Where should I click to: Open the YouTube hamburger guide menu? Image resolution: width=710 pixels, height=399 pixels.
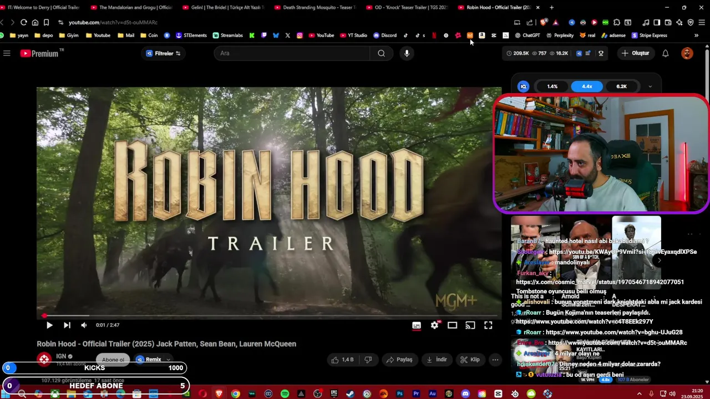tap(7, 53)
